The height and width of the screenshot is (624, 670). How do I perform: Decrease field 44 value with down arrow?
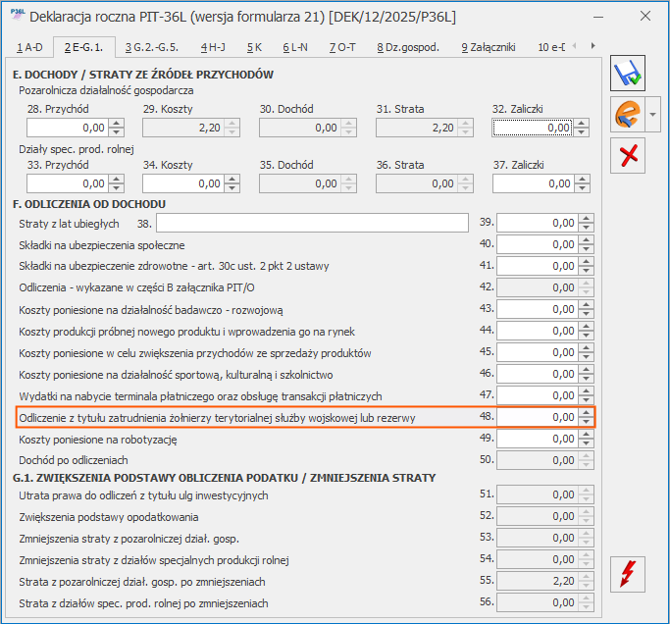[x=587, y=336]
